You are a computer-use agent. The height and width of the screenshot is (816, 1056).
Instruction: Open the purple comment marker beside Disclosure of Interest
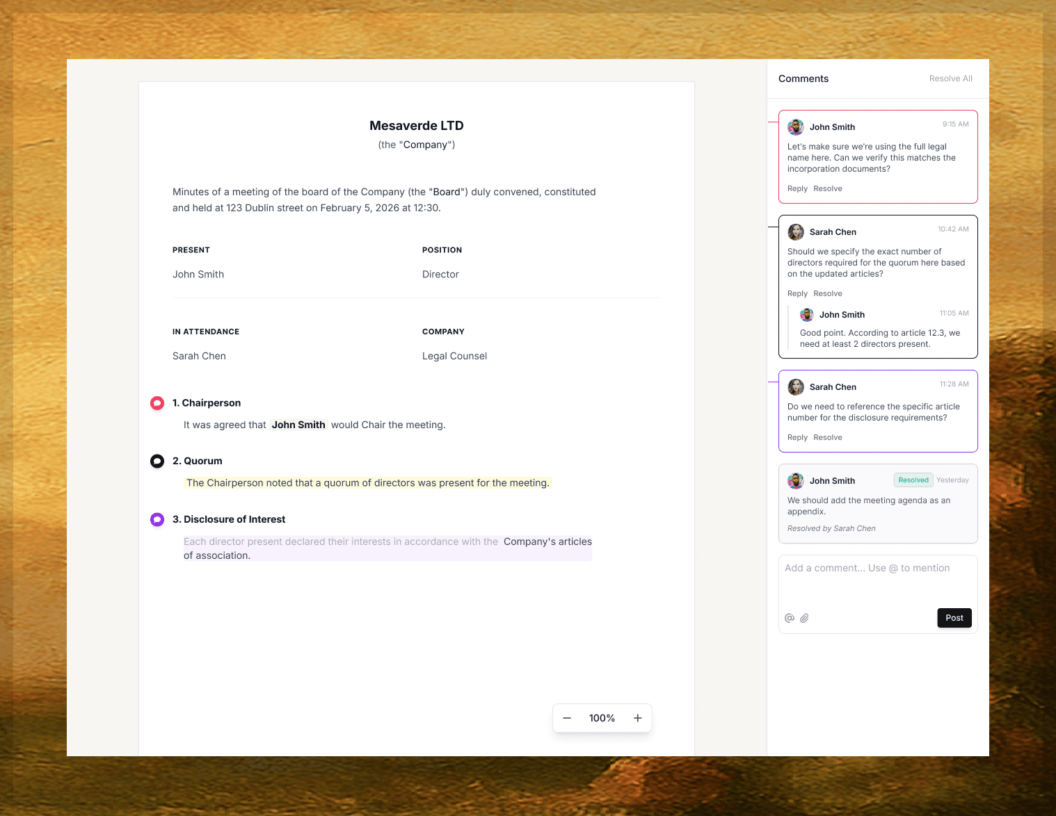(x=157, y=519)
